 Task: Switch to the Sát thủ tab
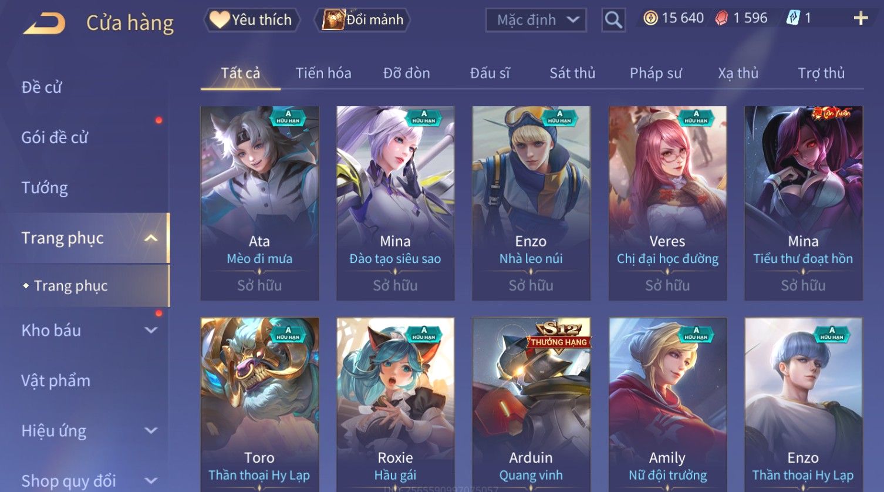pos(572,73)
